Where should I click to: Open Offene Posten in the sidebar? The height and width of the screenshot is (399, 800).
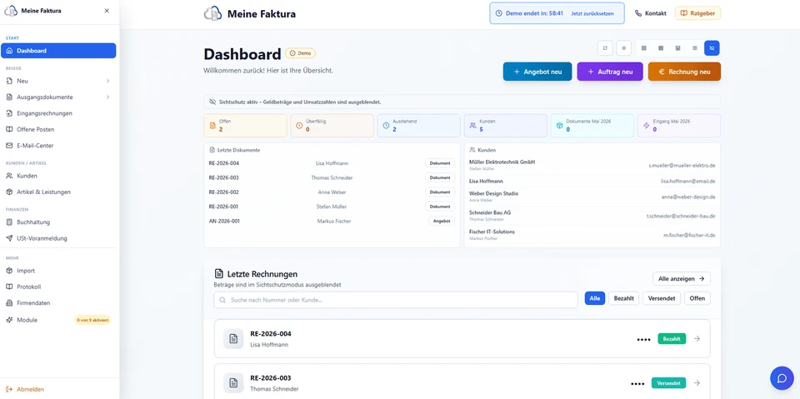(x=58, y=130)
